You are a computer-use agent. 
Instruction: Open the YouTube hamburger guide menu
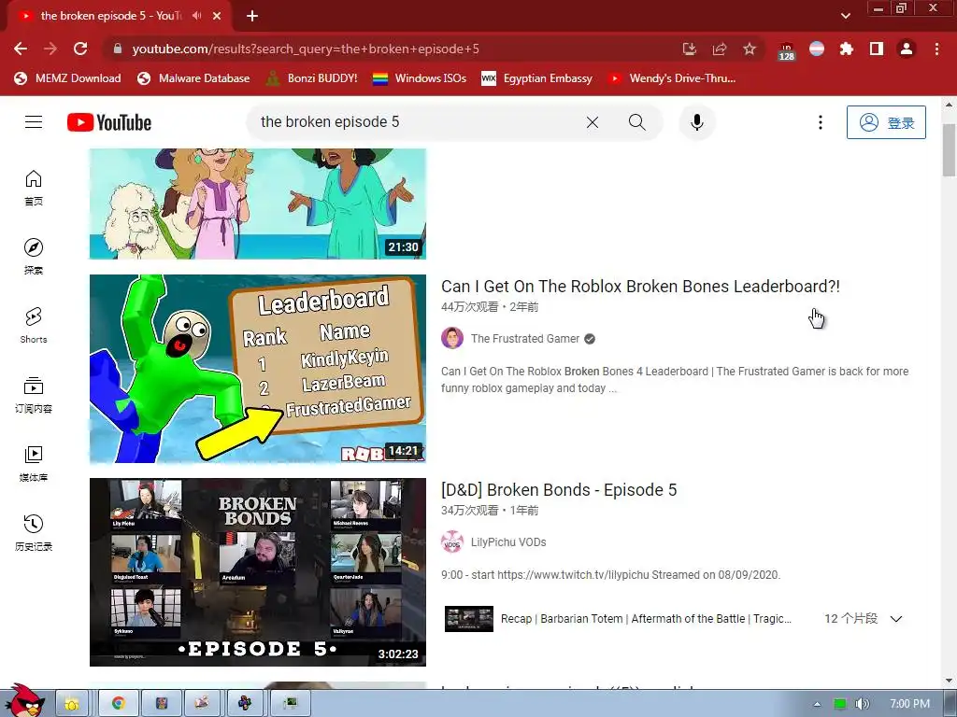[34, 122]
